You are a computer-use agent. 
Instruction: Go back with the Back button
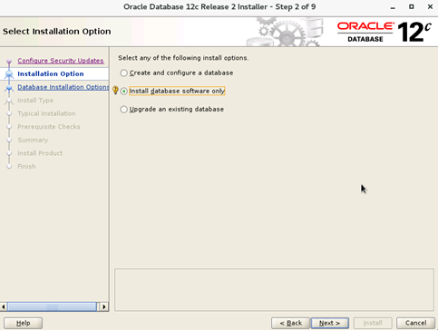pos(290,323)
